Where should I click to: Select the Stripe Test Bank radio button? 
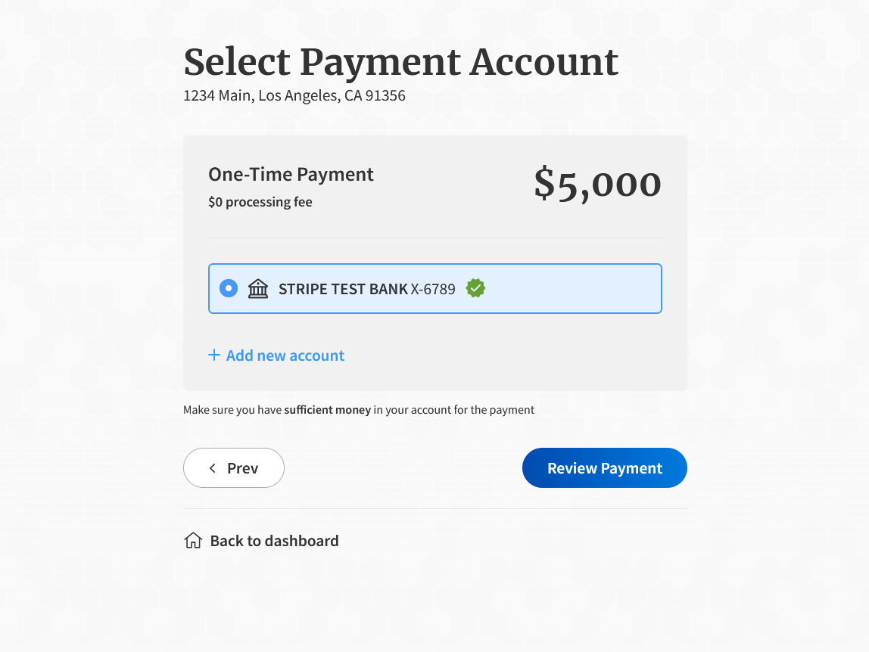229,288
